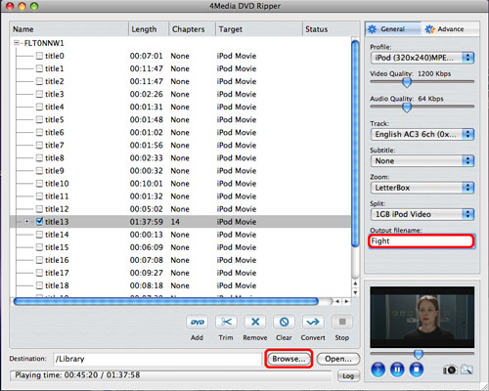This screenshot has height=391, width=489.
Task: Take a snapshot with the camera icon
Action: click(x=450, y=369)
